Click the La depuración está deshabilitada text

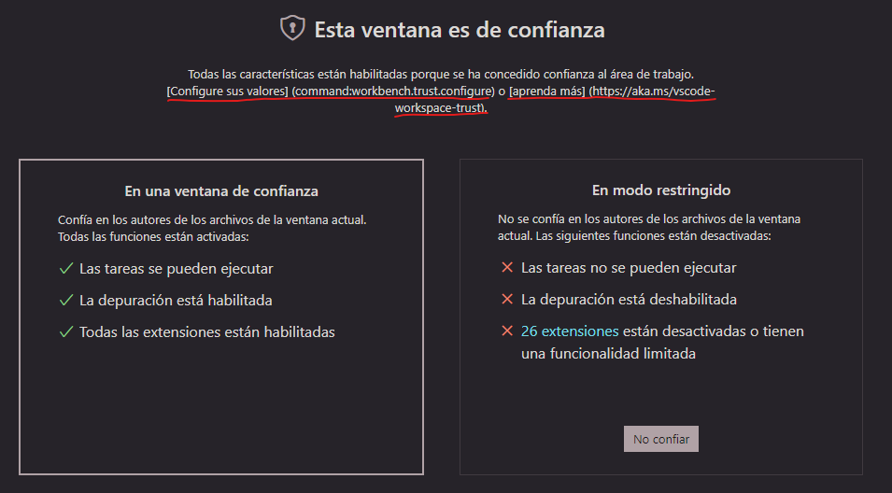629,299
